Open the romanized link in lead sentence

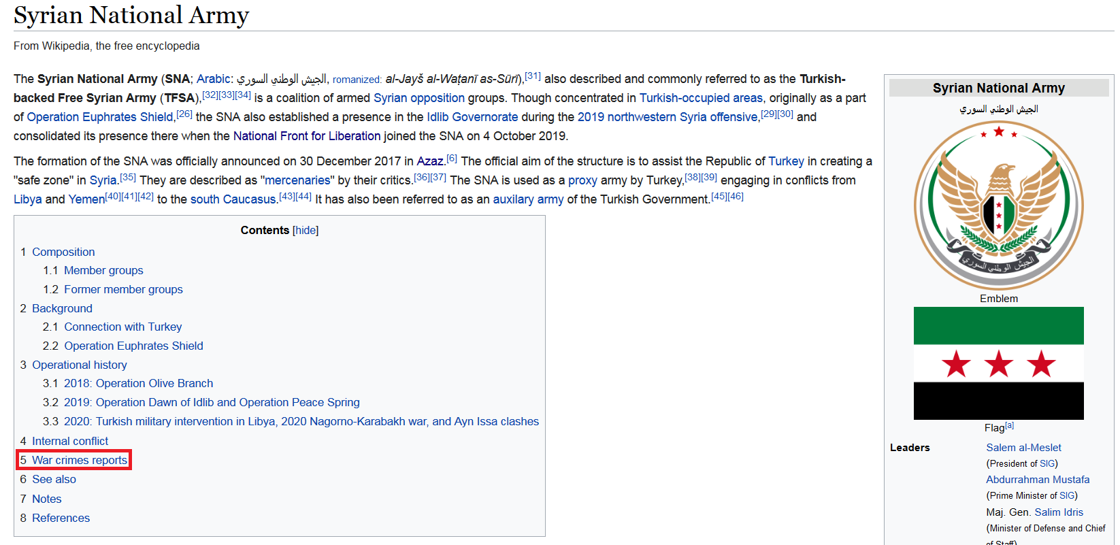[x=357, y=80]
